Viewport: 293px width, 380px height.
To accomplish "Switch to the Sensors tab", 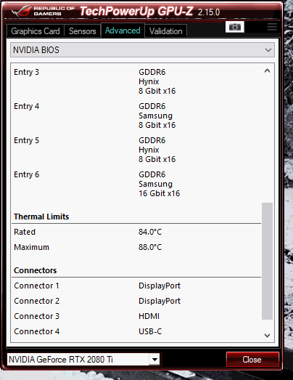I will pyautogui.click(x=82, y=31).
